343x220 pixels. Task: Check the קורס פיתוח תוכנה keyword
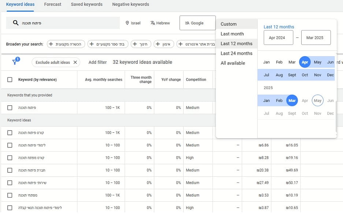(10, 133)
